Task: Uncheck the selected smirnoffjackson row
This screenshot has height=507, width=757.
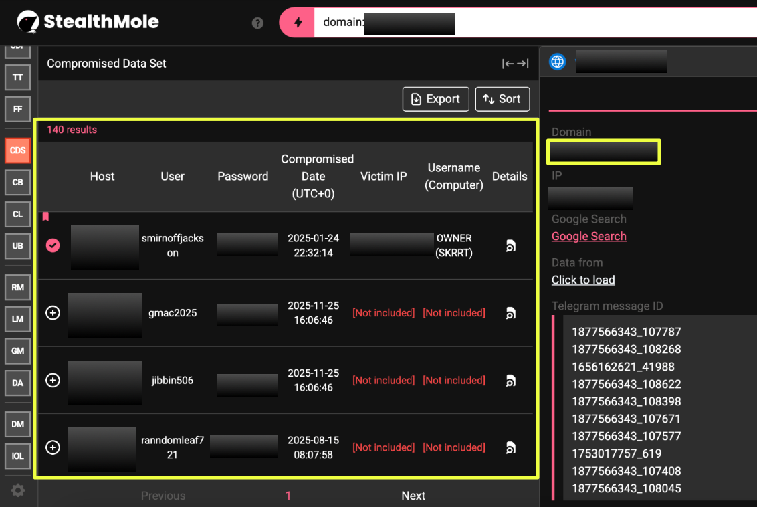Action: (53, 245)
